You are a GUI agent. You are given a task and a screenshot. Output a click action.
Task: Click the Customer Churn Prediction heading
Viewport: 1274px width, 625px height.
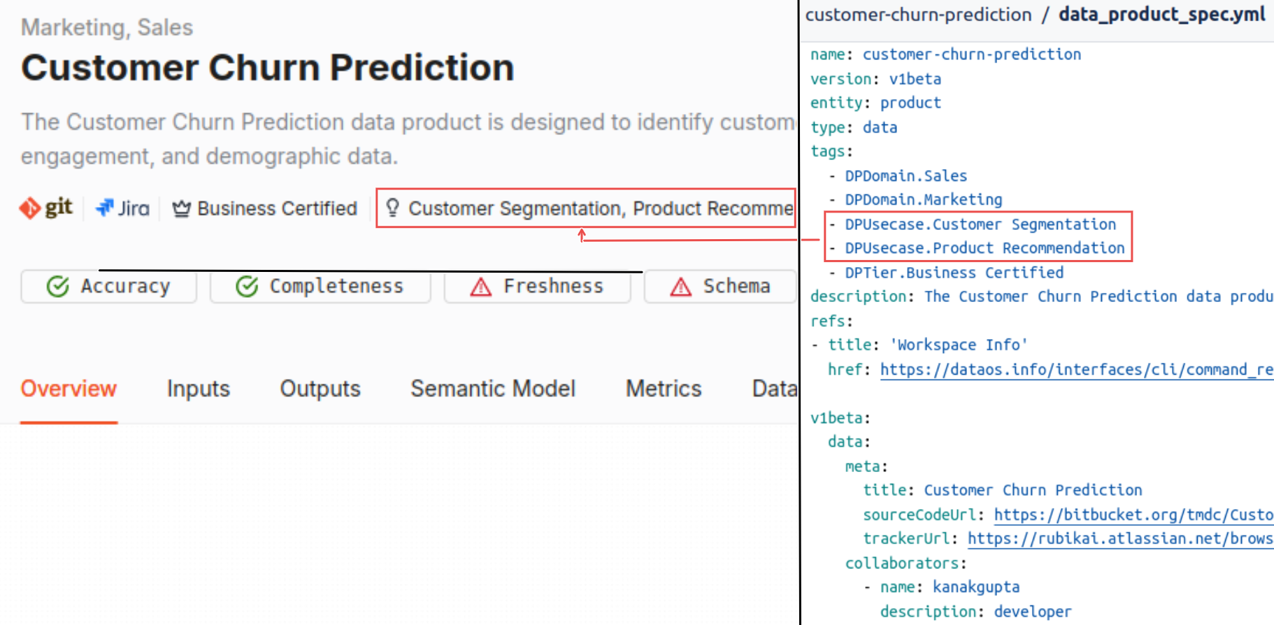click(x=268, y=68)
